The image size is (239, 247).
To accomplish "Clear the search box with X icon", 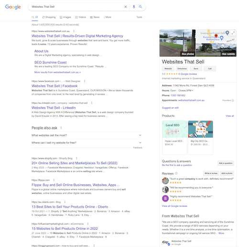I will (126, 7).
